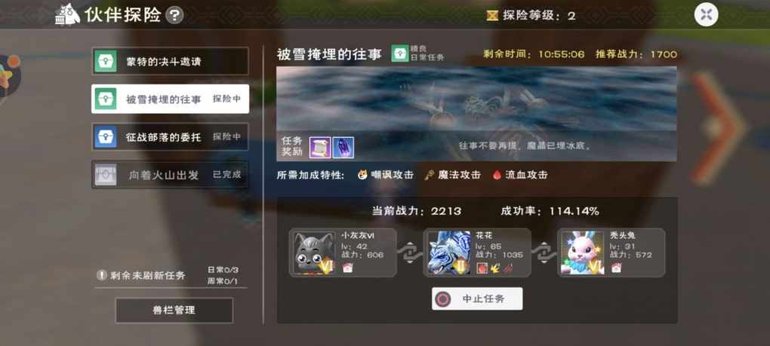Select the 被雪掩埋的往事 quest entry
Screen dimensions: 770x346
[170, 99]
